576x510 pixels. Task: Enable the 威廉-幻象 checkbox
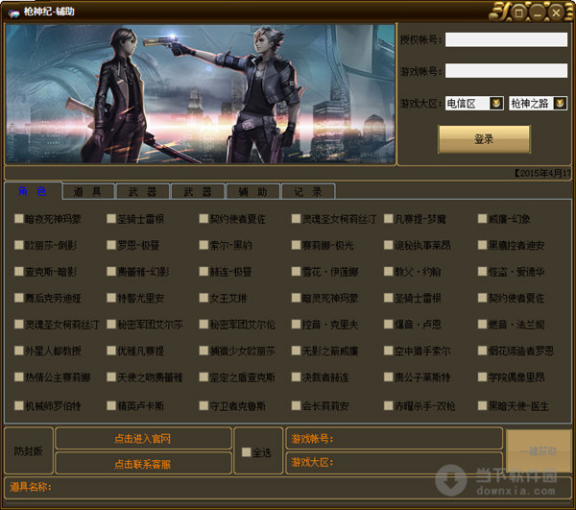(x=482, y=219)
